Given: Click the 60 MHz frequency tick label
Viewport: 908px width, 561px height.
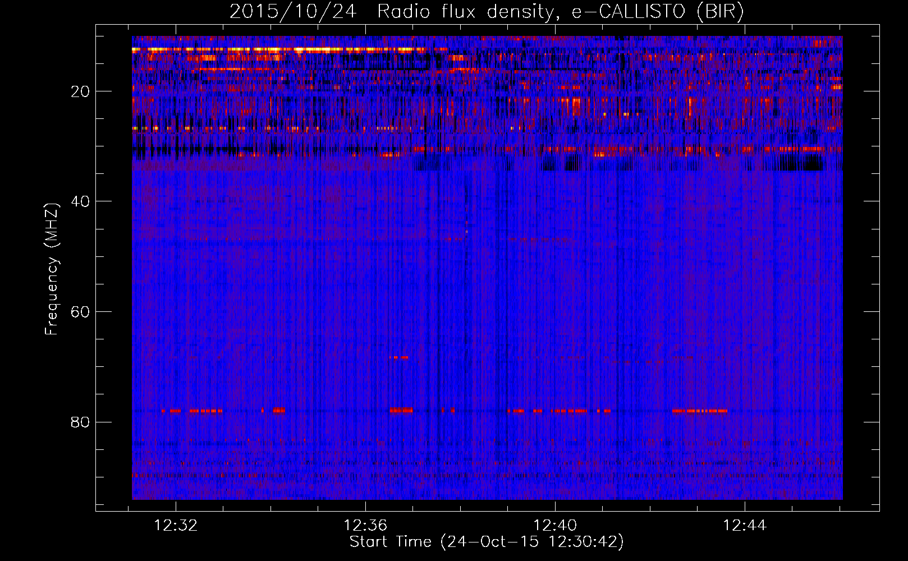Looking at the screenshot, I should click(x=81, y=312).
